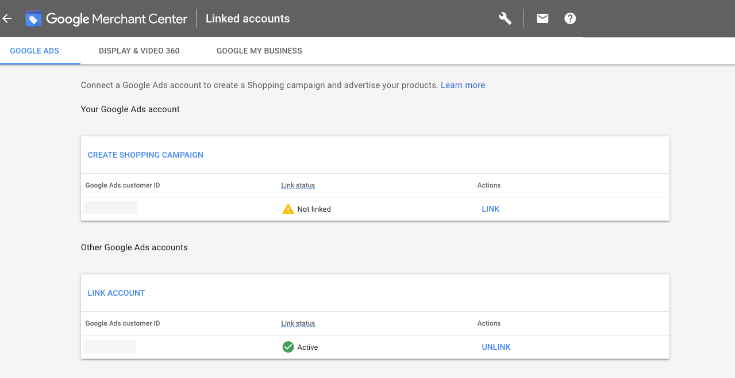Open the help question mark icon
The width and height of the screenshot is (735, 378).
point(570,18)
